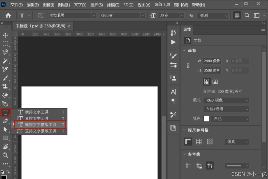Open the RGB 颜色 mode dropdown
Viewport: 268px width, 179px height.
(x=227, y=100)
